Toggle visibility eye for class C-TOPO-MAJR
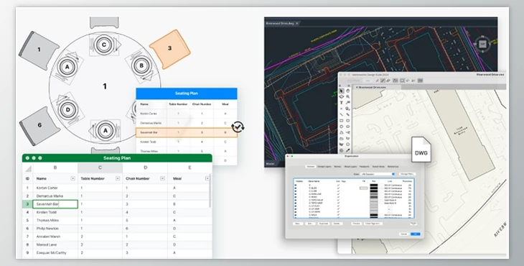Image resolution: width=524 pixels, height=266 pixels. 296,200
